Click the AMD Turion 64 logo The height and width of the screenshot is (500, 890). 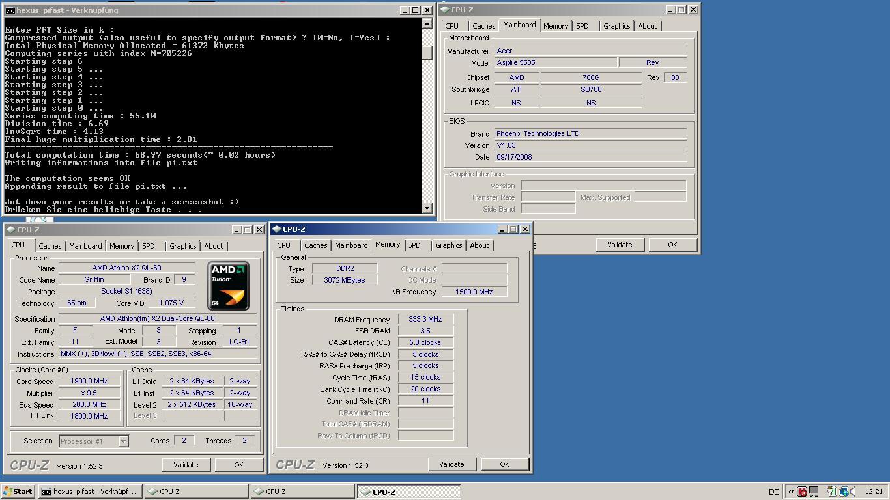tap(228, 285)
